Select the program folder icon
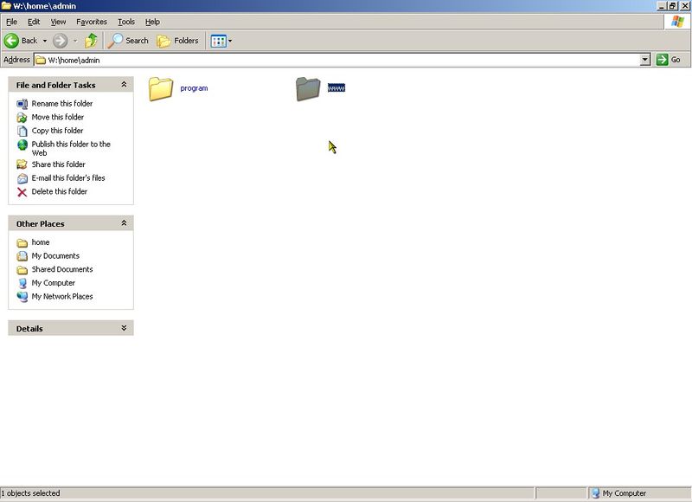This screenshot has width=692, height=502. (161, 89)
